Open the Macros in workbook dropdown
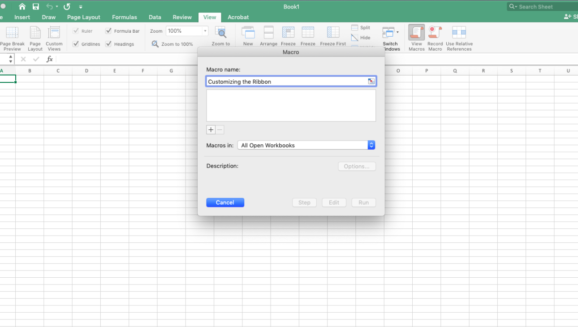 point(371,145)
